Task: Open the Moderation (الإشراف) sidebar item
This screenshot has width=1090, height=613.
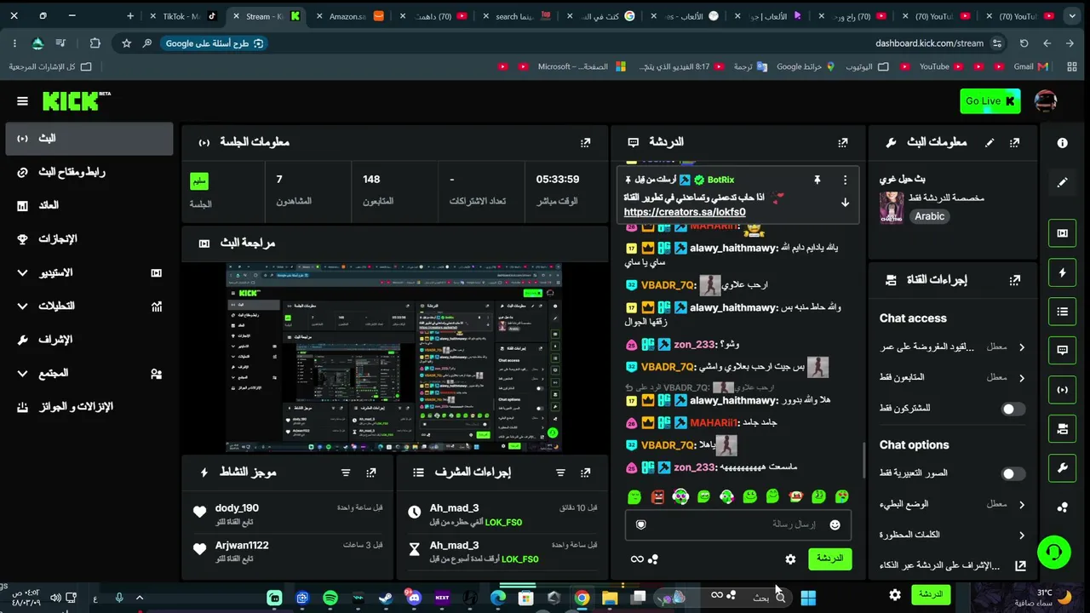Action: tap(89, 340)
